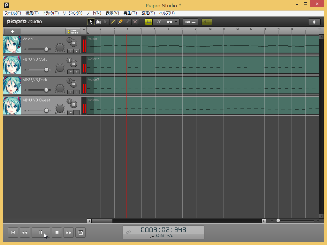The height and width of the screenshot is (245, 327).
Task: Select the arrow pointer tool
Action: [91, 22]
